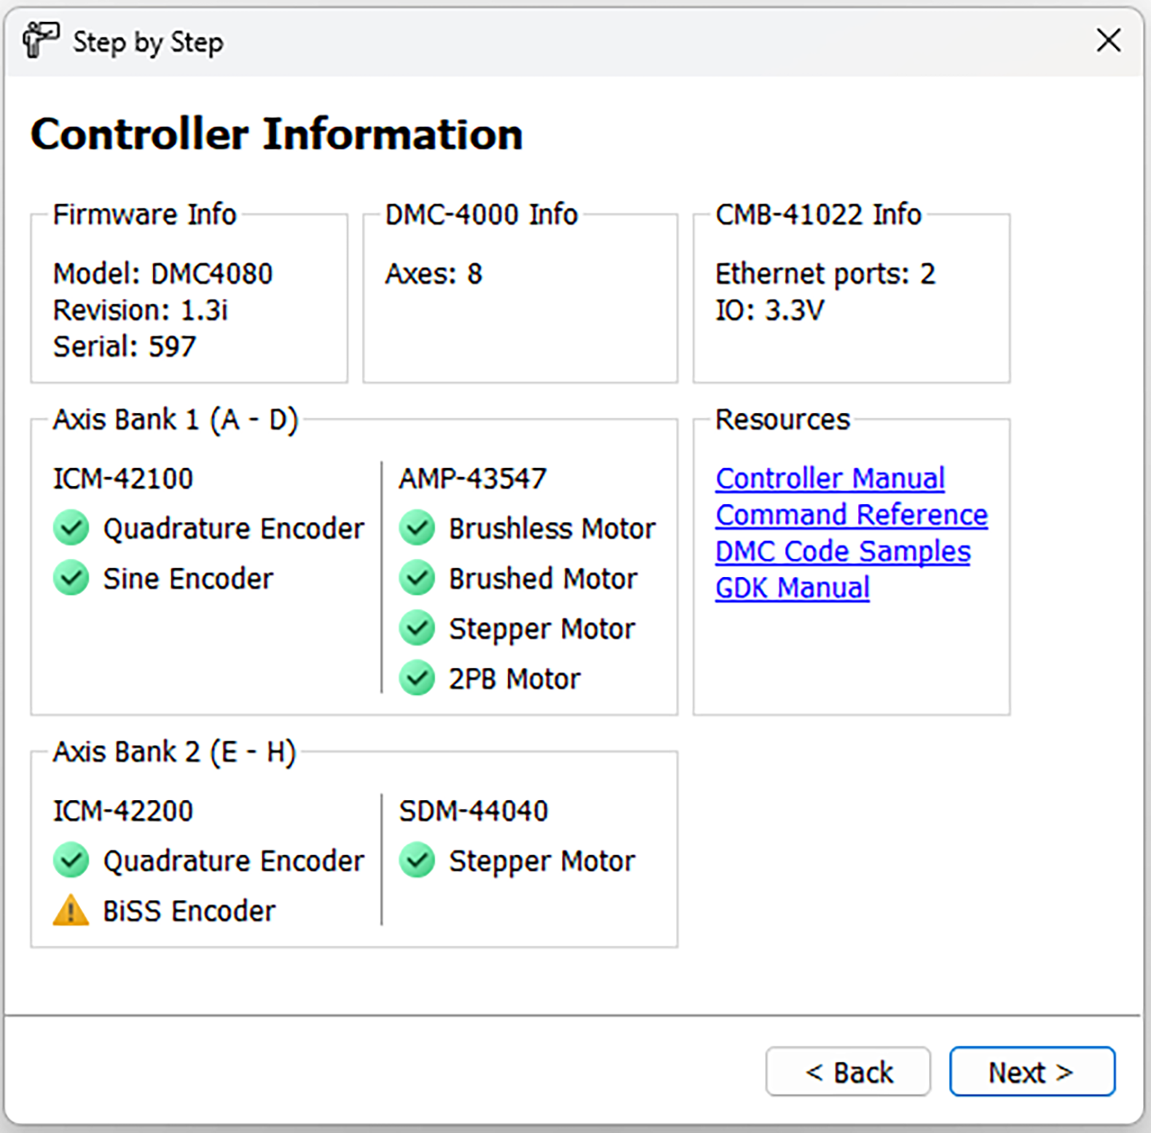Click the green check beside Sine Encoder

click(71, 579)
